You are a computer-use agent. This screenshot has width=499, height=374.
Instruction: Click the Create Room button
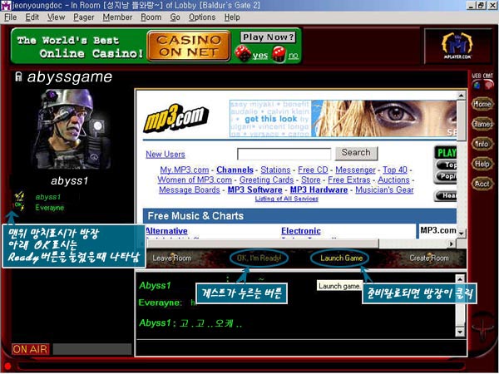pos(430,258)
